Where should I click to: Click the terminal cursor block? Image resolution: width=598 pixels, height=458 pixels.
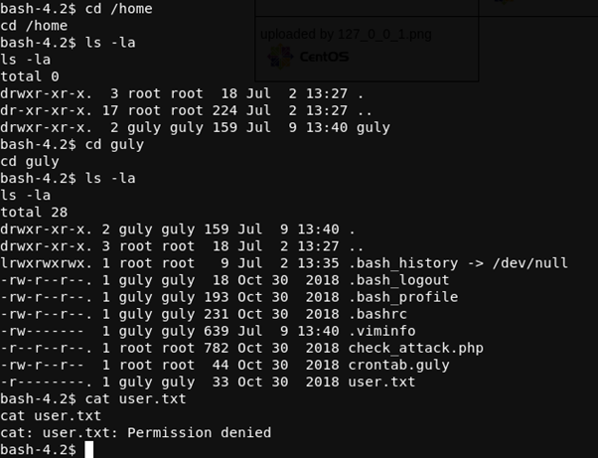tap(88, 450)
